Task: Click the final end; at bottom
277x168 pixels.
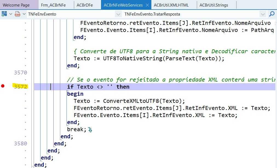Action: click(41, 165)
